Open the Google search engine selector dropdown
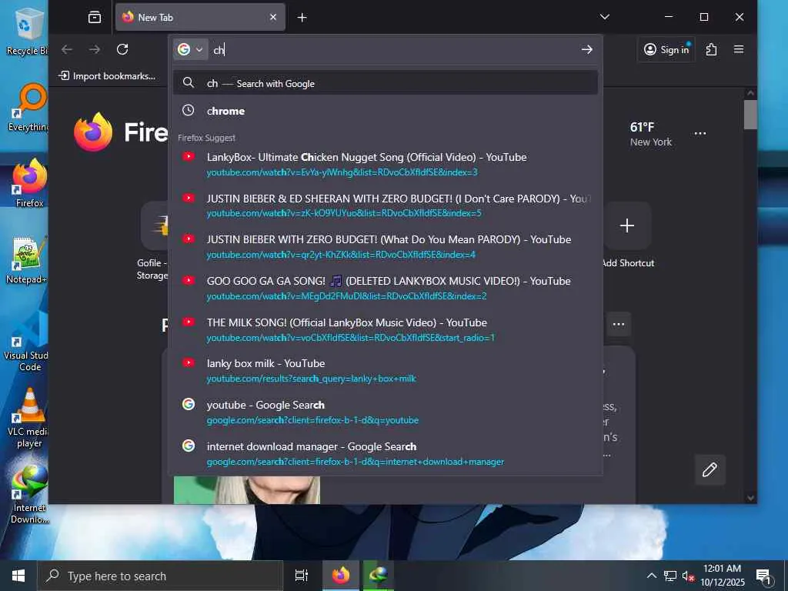This screenshot has width=788, height=591. point(191,49)
